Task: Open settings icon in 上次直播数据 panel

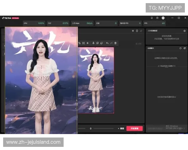Action: 185,31
